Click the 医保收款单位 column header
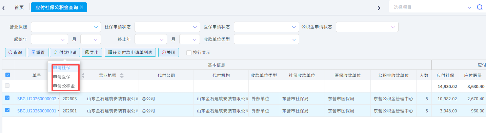The image size is (486, 133). 347,75
